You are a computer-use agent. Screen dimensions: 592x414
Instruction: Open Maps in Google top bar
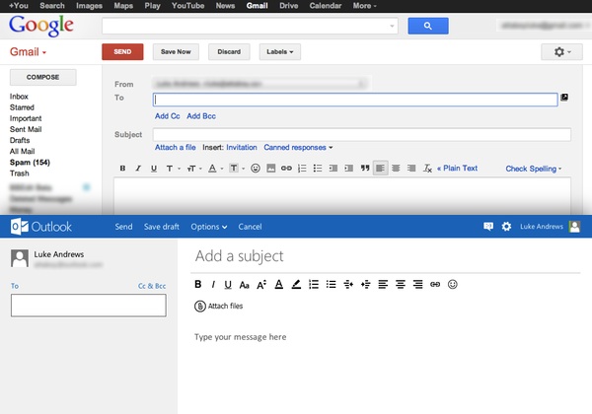pyautogui.click(x=123, y=6)
